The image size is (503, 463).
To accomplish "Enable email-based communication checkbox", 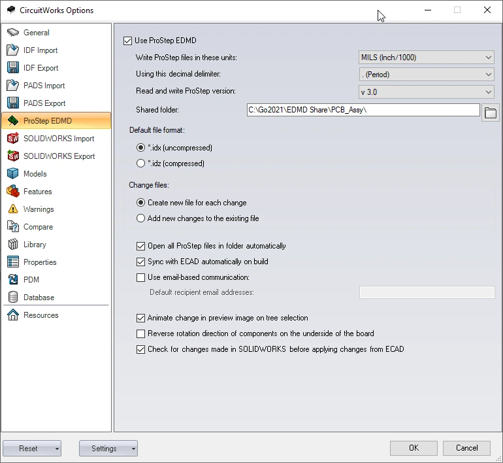I will pyautogui.click(x=141, y=277).
